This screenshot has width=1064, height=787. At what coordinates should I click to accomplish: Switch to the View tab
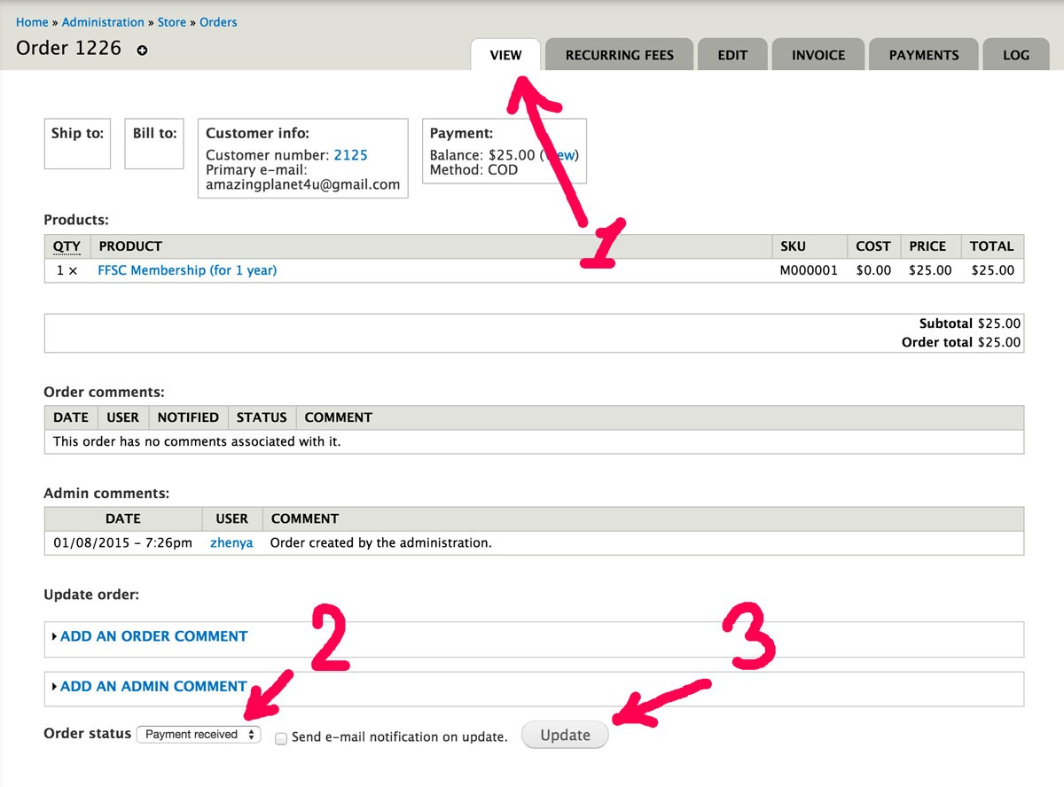505,55
